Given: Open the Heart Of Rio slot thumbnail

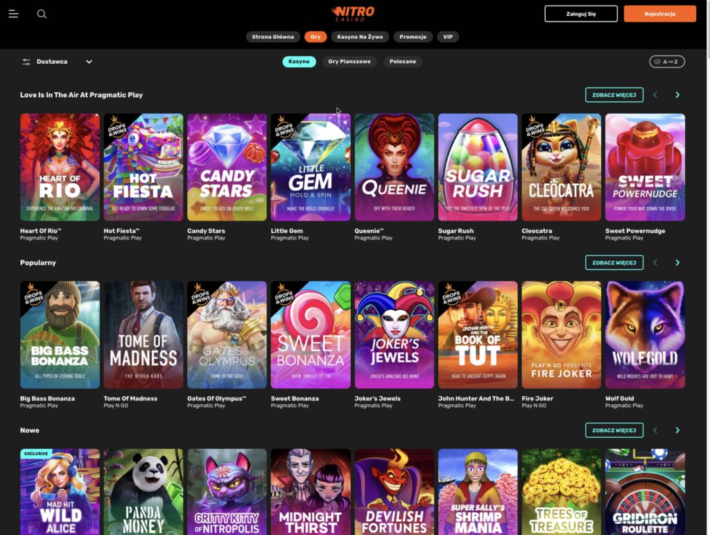Looking at the screenshot, I should pos(60,167).
